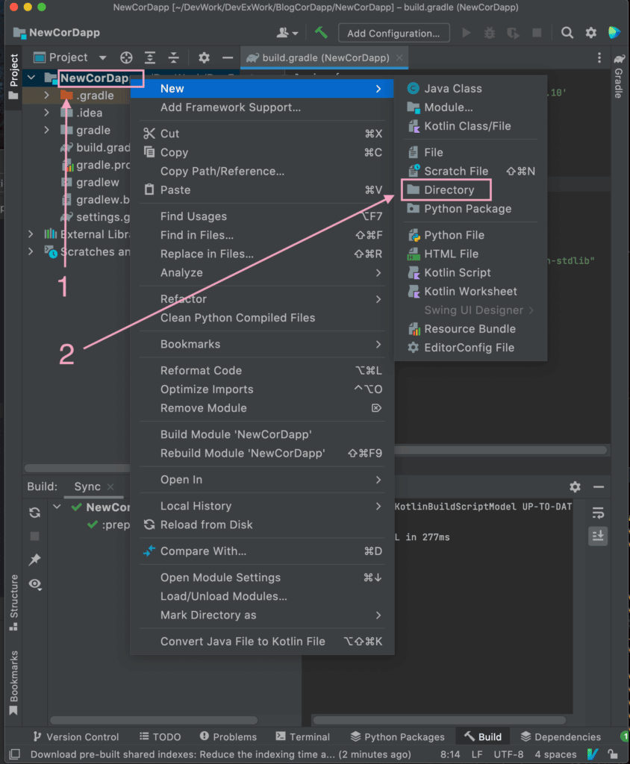Click the Run play icon

(467, 33)
